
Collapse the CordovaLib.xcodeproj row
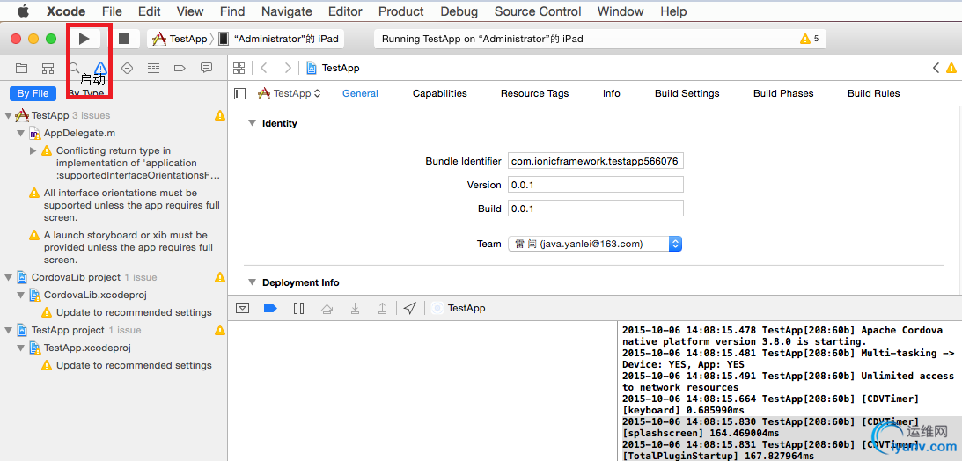pyautogui.click(x=21, y=296)
